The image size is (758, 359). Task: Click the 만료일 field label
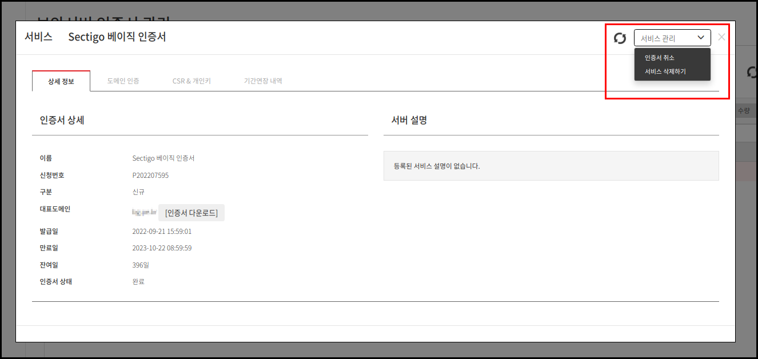pos(49,248)
